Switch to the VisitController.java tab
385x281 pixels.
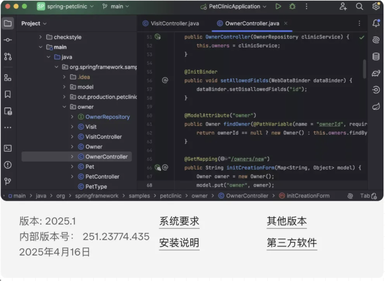(171, 24)
